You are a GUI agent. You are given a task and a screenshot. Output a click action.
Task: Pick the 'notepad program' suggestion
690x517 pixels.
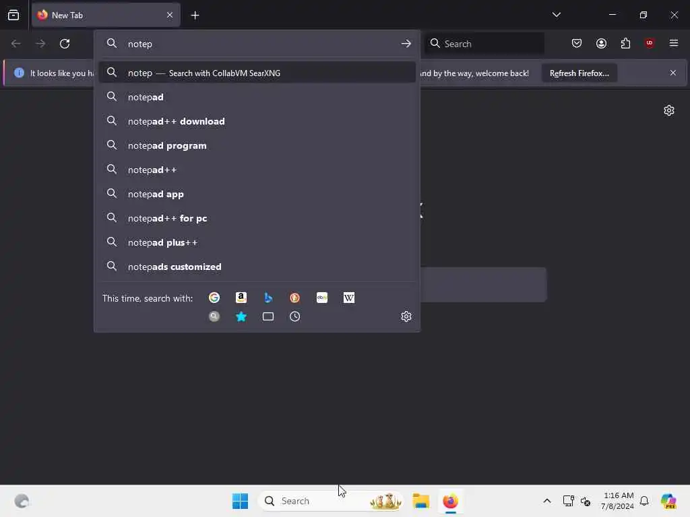click(257, 145)
